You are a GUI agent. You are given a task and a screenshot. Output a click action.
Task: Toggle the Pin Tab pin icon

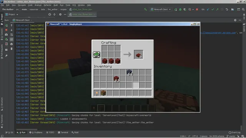(x=6, y=56)
